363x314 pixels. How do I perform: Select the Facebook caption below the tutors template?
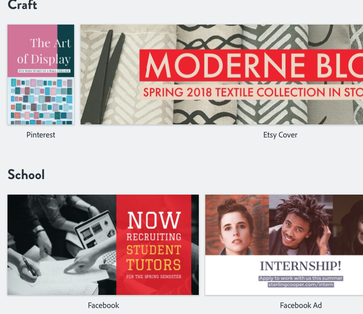(103, 305)
